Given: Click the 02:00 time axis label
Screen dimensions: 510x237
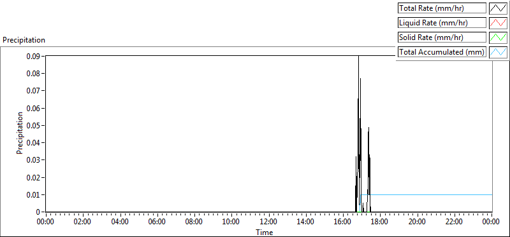Looking at the screenshot, I should [83, 222].
